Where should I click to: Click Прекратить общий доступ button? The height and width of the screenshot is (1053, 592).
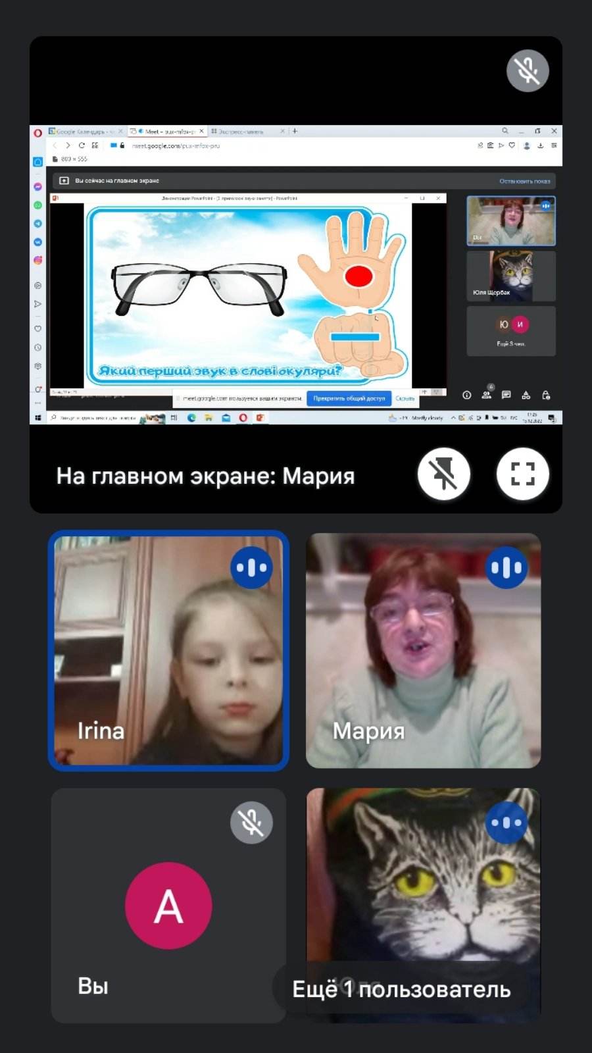[349, 398]
